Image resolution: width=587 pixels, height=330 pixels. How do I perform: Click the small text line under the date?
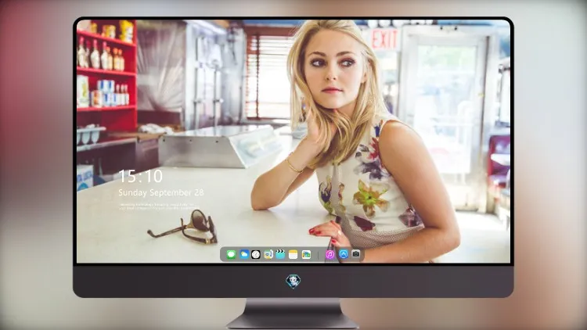[x=159, y=206]
